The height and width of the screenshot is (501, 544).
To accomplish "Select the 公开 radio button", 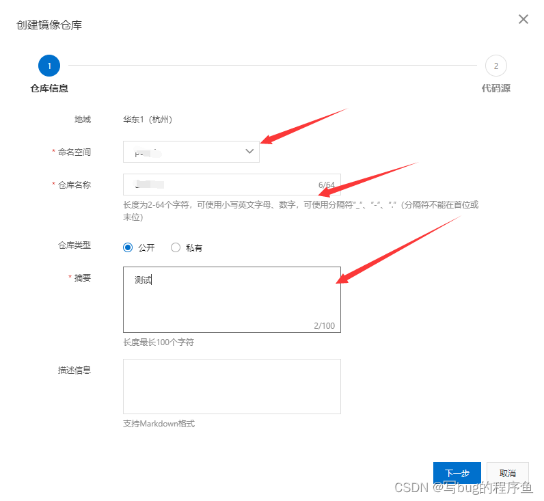I will [x=128, y=247].
